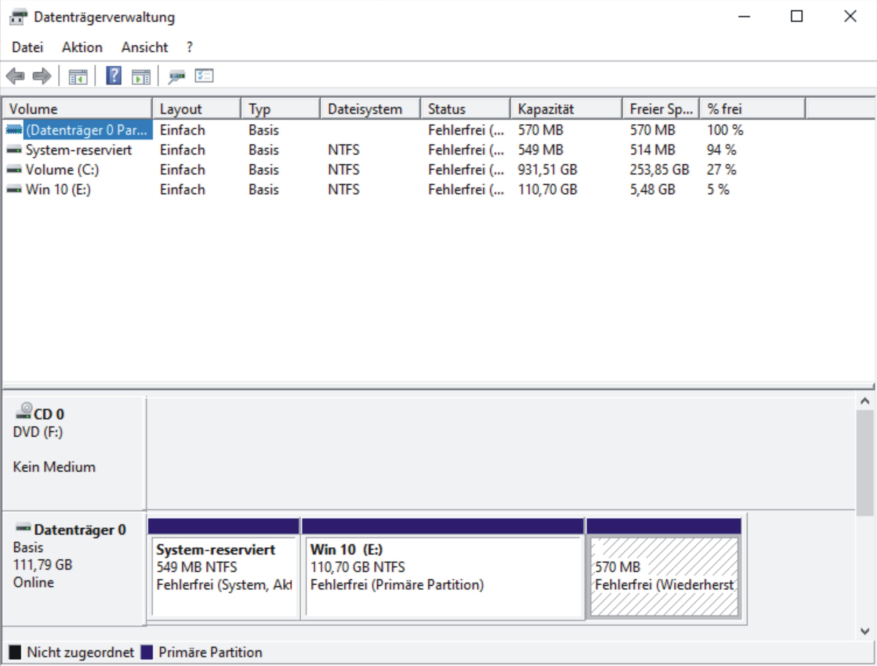The height and width of the screenshot is (666, 877).
Task: Select the hatched 570 MB recovery partition
Action: tap(664, 575)
